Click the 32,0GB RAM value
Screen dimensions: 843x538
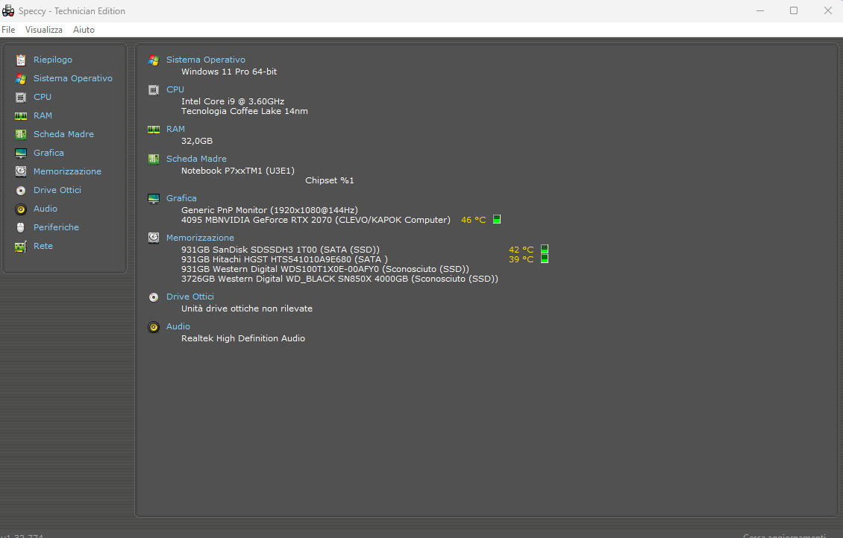[x=197, y=142]
